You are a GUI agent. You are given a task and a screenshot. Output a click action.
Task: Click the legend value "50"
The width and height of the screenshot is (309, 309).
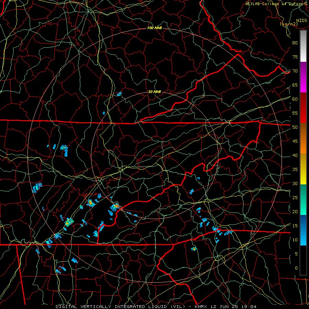(x=295, y=127)
